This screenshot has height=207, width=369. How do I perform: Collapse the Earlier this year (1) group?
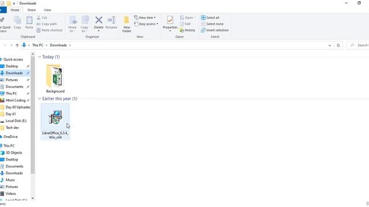click(40, 99)
